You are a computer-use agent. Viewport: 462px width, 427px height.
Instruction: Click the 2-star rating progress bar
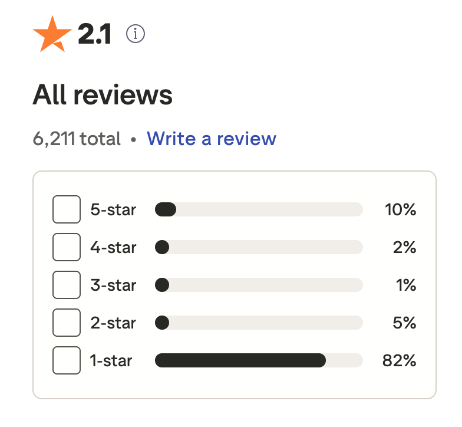click(x=258, y=323)
